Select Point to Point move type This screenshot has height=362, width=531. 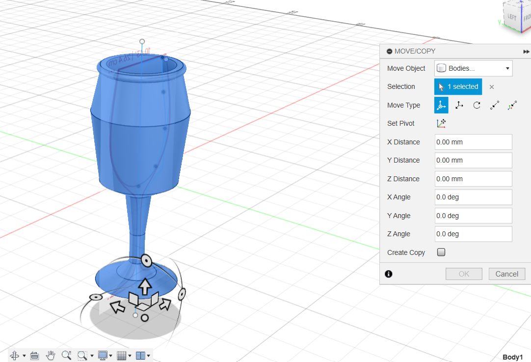tap(494, 105)
